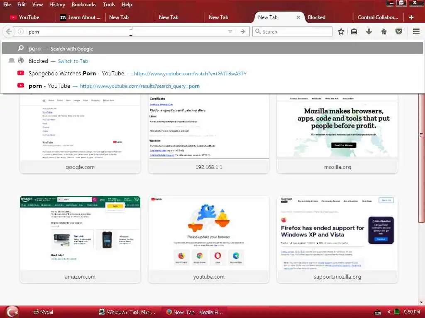Open the Tools menu

click(109, 5)
